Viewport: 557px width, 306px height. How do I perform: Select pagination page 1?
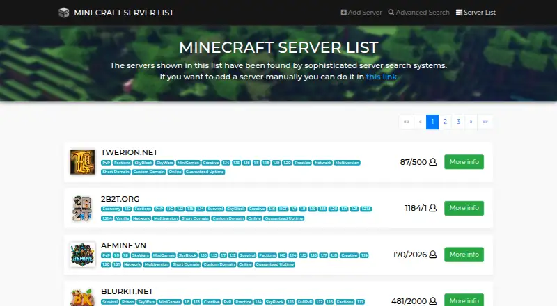[x=432, y=122]
